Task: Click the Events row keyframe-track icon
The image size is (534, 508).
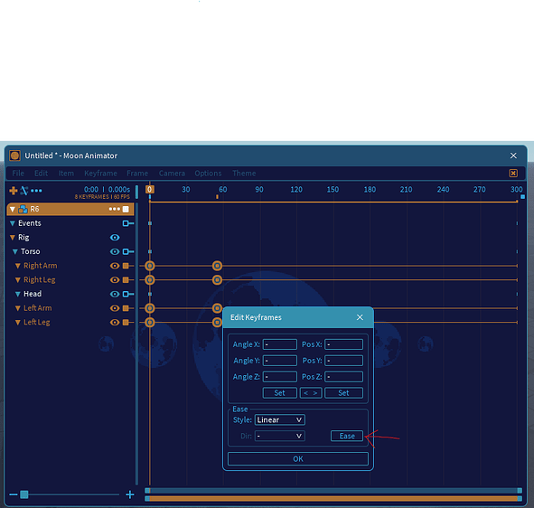Action: point(128,223)
